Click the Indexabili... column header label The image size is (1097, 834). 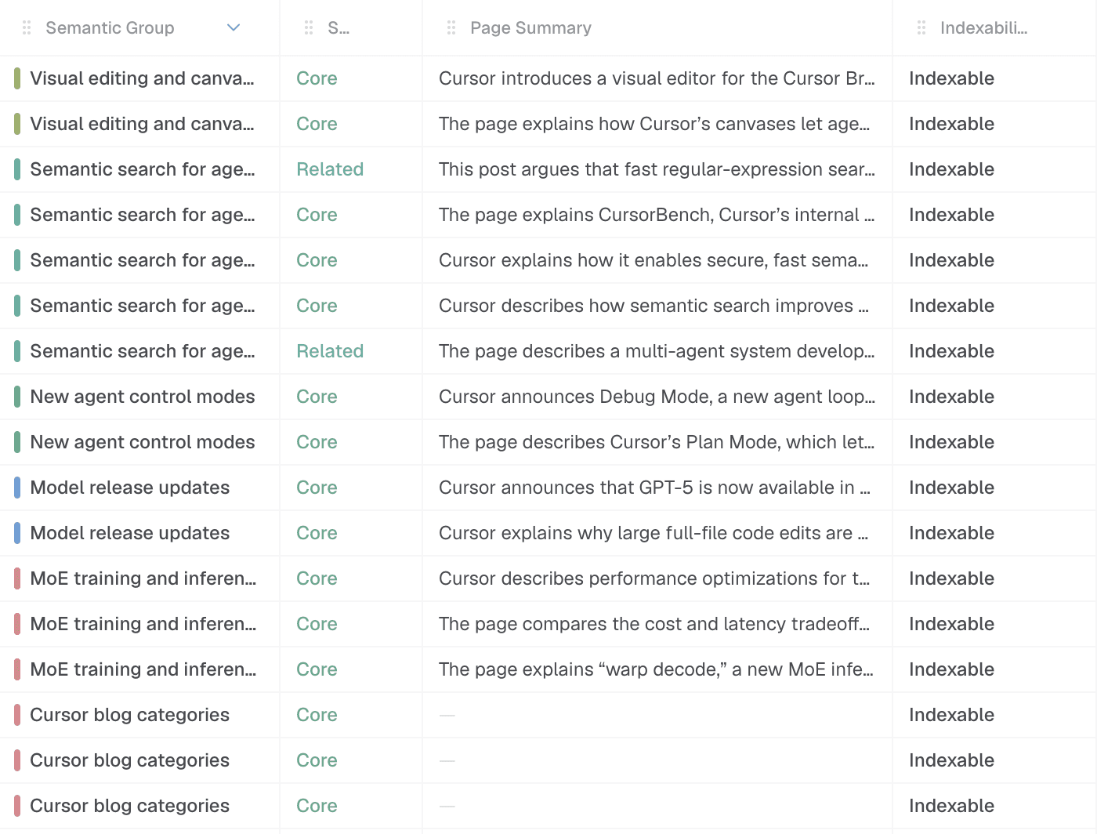point(983,28)
